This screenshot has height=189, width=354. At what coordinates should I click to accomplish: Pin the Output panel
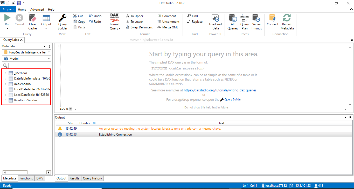point(350,117)
